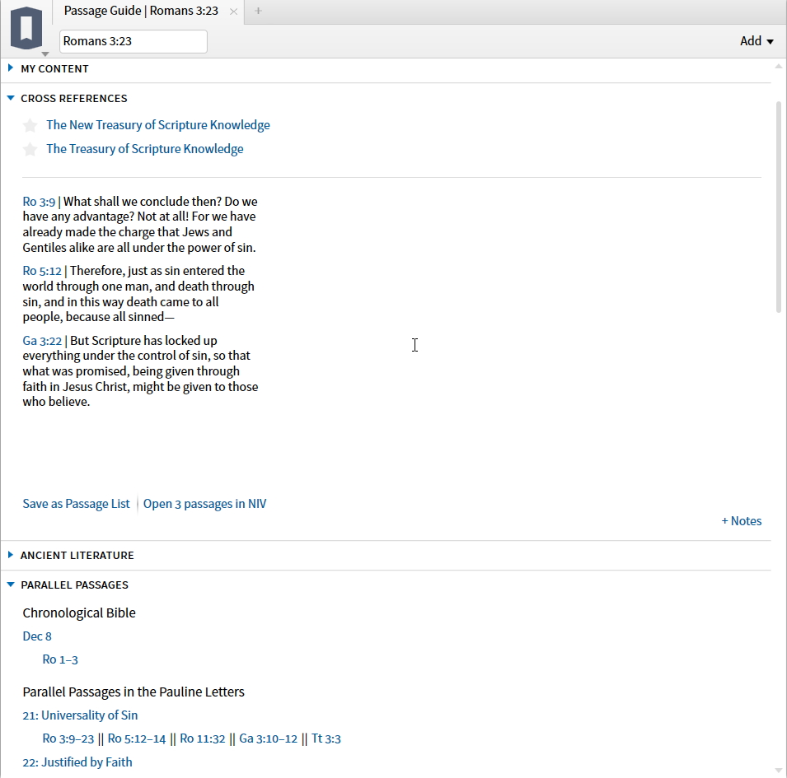Click the Passage Guide panel icon

(26, 28)
